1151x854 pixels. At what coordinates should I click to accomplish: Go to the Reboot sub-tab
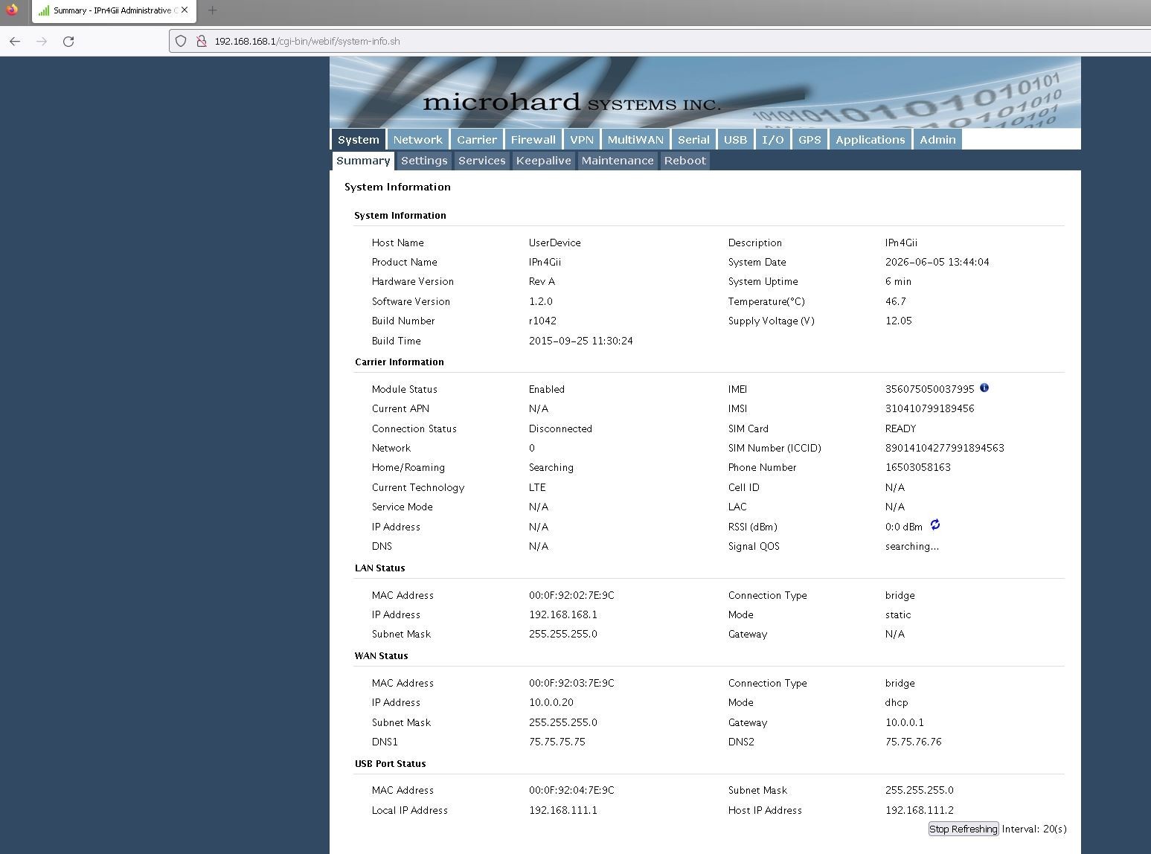tap(685, 161)
